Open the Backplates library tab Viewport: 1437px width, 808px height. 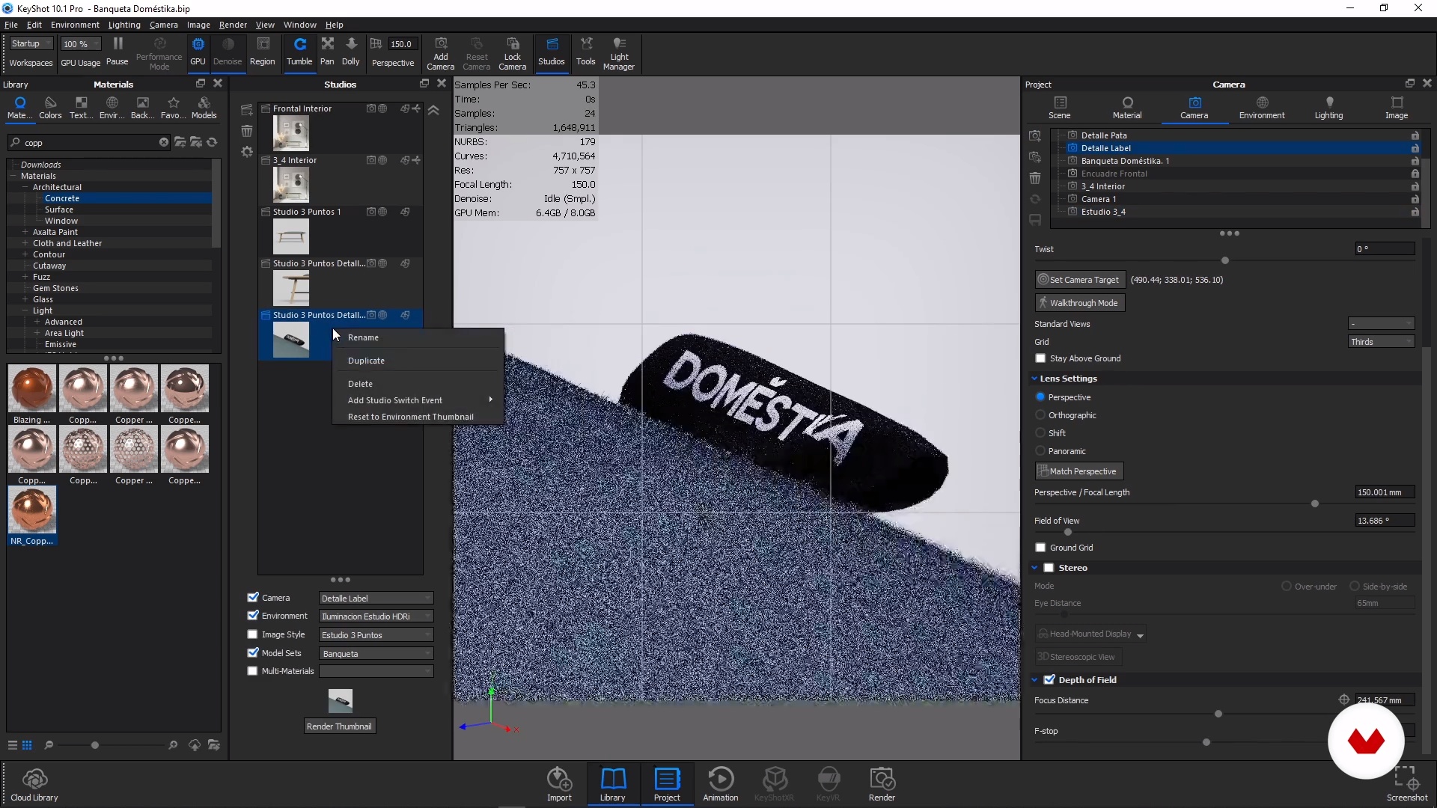[142, 108]
